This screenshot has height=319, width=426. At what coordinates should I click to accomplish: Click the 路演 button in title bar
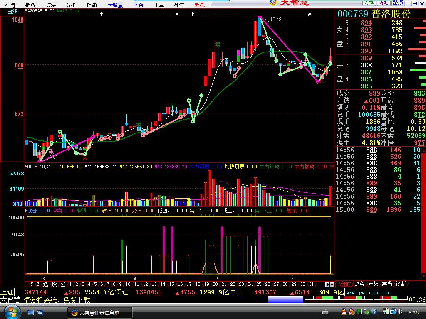click(397, 3)
